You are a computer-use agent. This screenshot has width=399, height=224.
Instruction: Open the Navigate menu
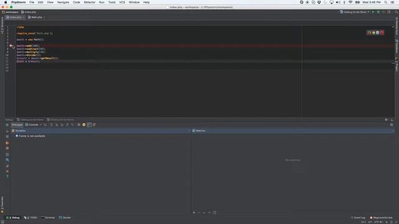tap(63, 2)
